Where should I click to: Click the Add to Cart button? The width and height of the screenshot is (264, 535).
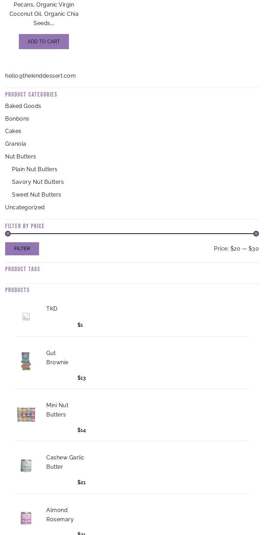point(44,42)
